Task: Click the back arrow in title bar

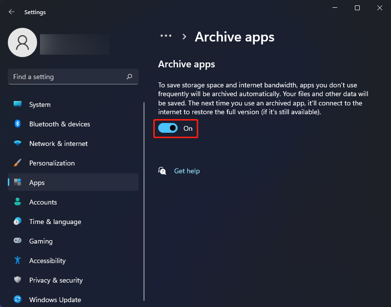Action: [x=11, y=12]
